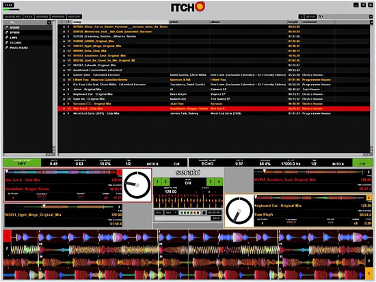The height and width of the screenshot is (282, 376).
Task: Switch to the HISTORY tab
Action: 74,16
